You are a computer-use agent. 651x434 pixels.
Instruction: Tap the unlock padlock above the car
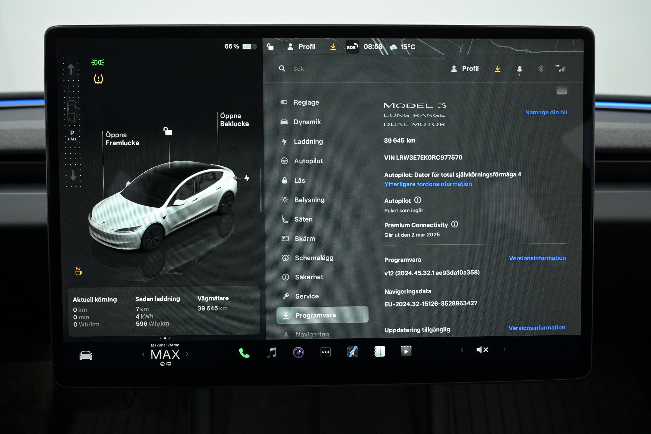(168, 131)
